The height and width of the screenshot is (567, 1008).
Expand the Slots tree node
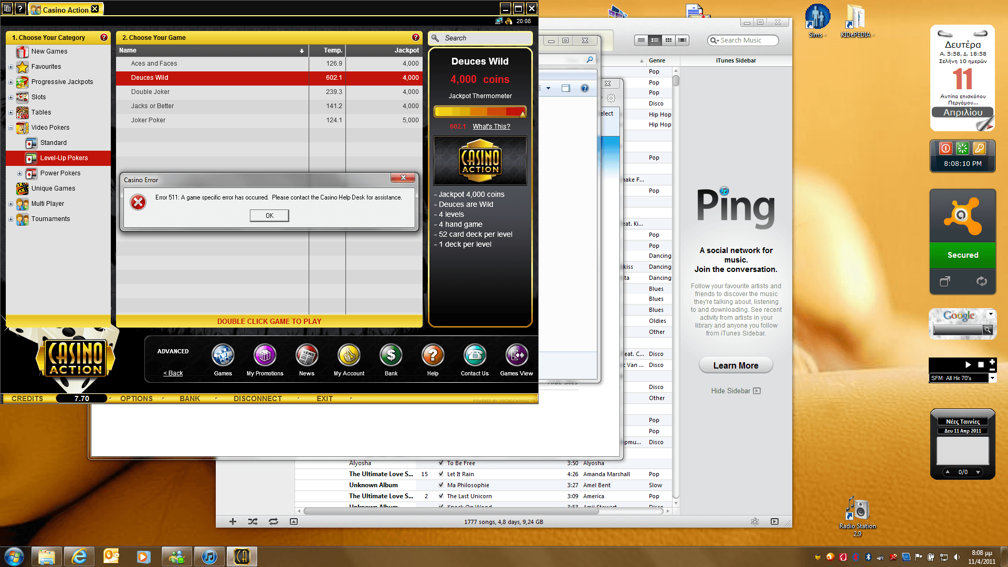click(x=10, y=97)
